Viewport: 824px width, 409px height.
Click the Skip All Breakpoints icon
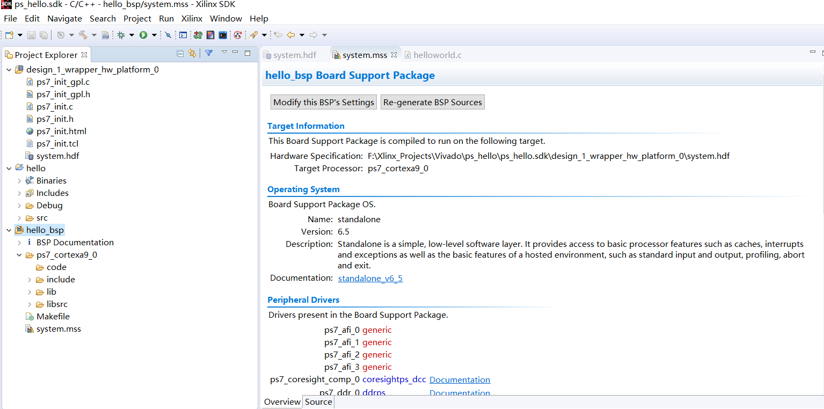click(168, 35)
